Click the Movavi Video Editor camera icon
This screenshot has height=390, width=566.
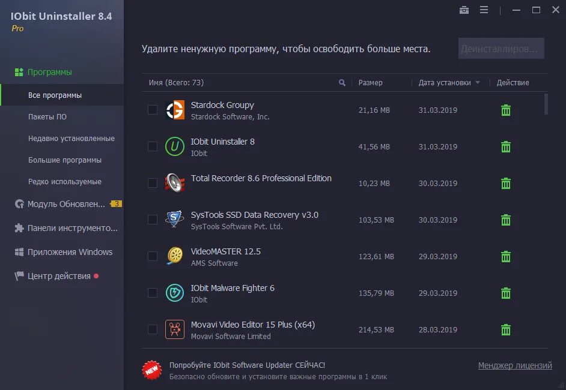pyautogui.click(x=175, y=329)
